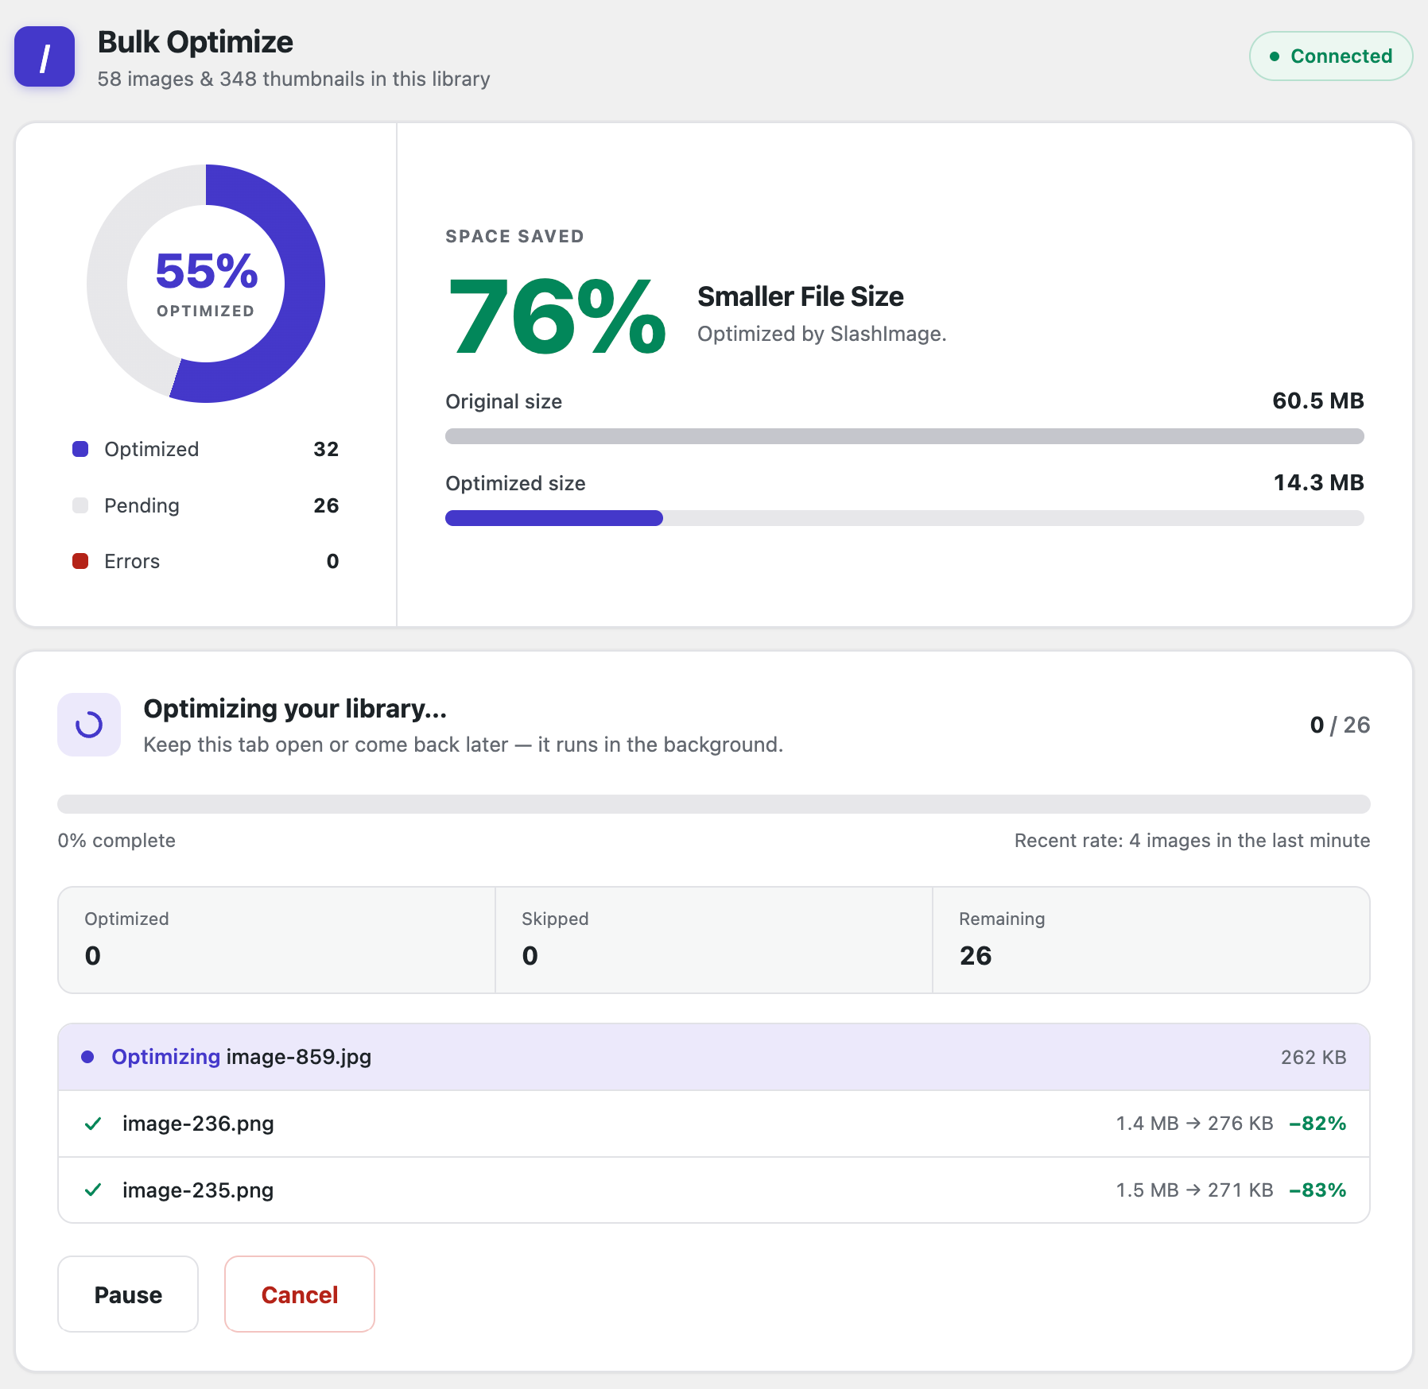
Task: Click the SlashImage logo icon
Action: click(x=45, y=56)
